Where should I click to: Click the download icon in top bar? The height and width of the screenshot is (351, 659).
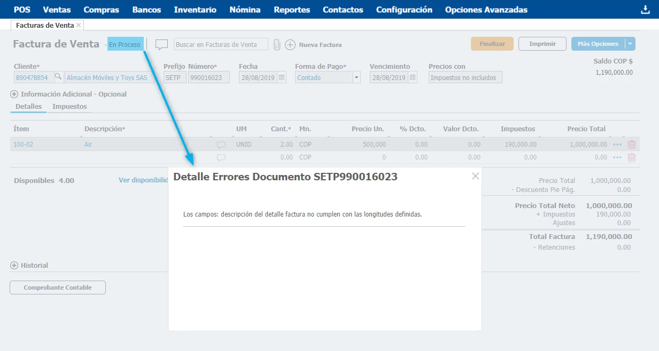pyautogui.click(x=645, y=10)
